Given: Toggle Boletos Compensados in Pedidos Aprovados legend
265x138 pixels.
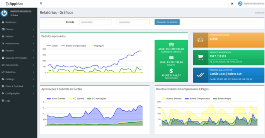Looking at the screenshot, I should [71, 45].
